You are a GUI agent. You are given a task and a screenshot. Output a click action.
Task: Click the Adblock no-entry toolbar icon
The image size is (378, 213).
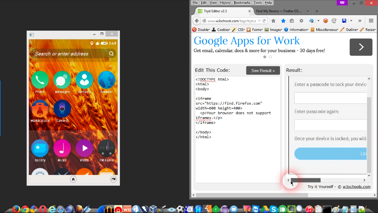point(325,21)
